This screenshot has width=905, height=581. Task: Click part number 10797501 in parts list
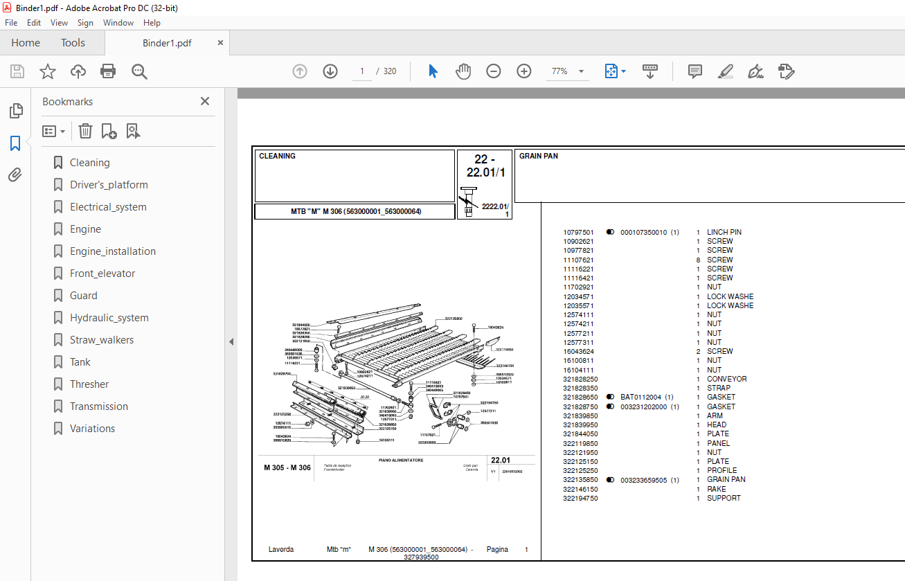pos(578,233)
